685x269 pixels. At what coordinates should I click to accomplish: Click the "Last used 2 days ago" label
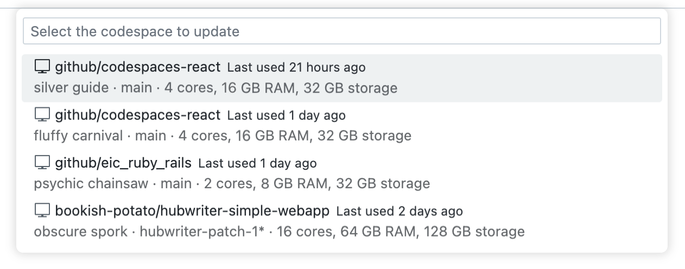point(399,211)
